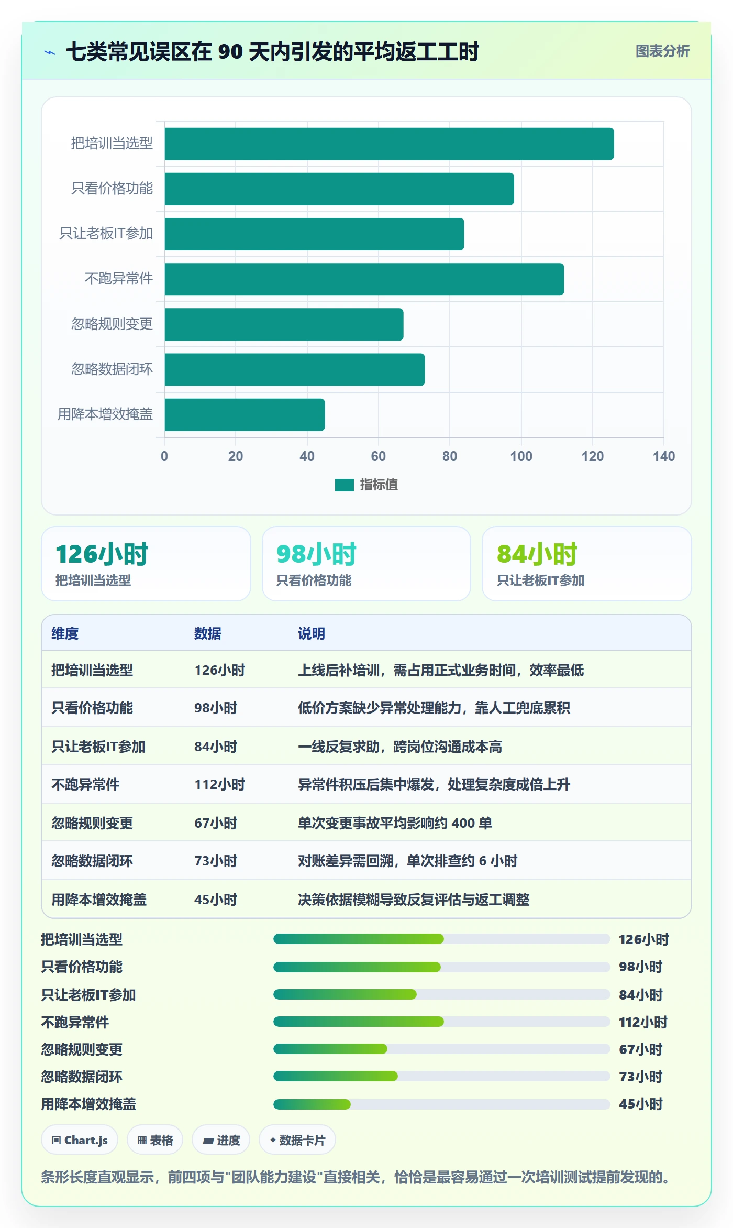This screenshot has height=1228, width=733.
Task: Click the 只让老板IT参加 progress bar
Action: [x=442, y=994]
